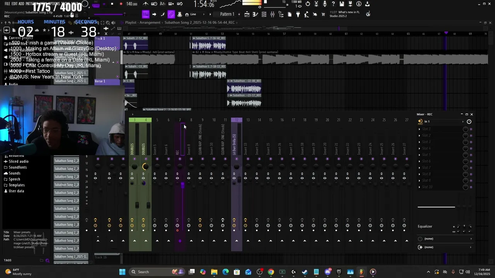
Task: Click the stop button in the transport bar
Action: 112,4
